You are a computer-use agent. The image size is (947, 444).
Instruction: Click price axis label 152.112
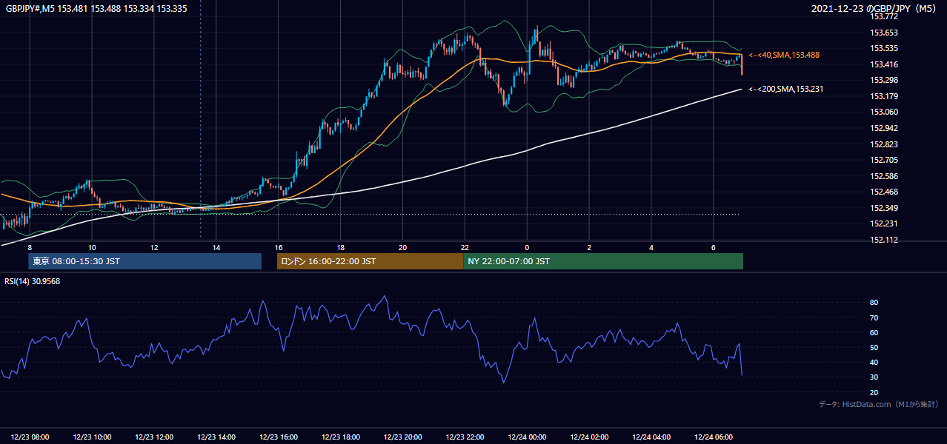point(883,240)
